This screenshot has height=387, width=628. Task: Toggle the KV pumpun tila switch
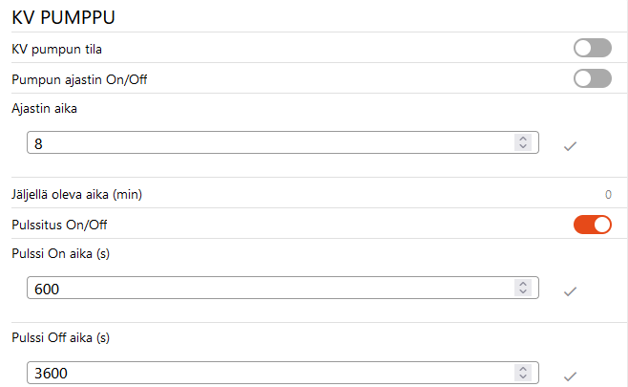click(x=592, y=48)
